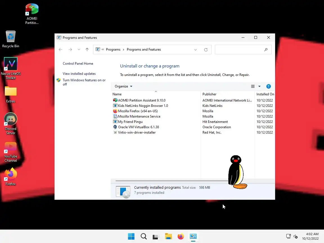This screenshot has width=324, height=243.
Task: Select Mozilla Maintenance Service entry
Action: pyautogui.click(x=139, y=116)
